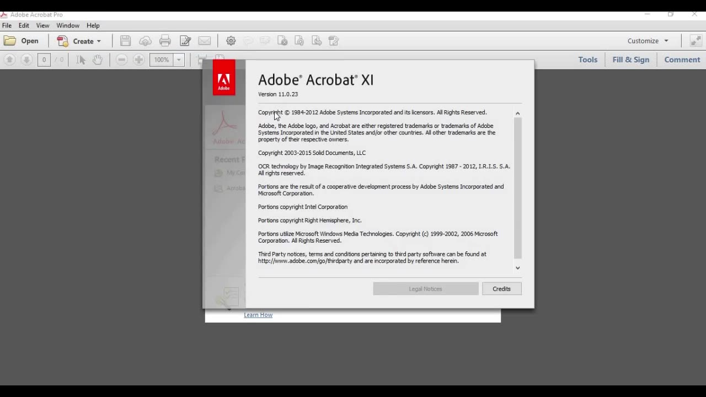Click the 100% zoom value field
The height and width of the screenshot is (397, 706).
coord(162,60)
